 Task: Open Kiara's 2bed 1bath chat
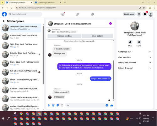coord(21,63)
